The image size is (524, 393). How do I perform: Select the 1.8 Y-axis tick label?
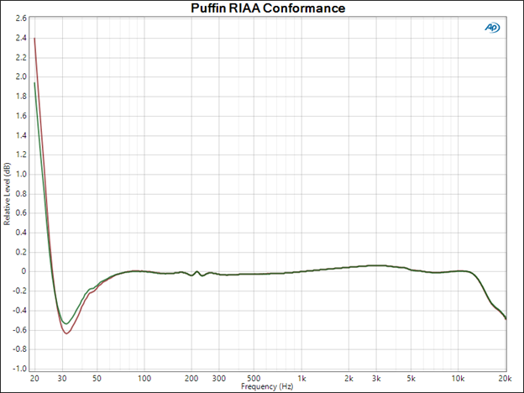(x=21, y=97)
